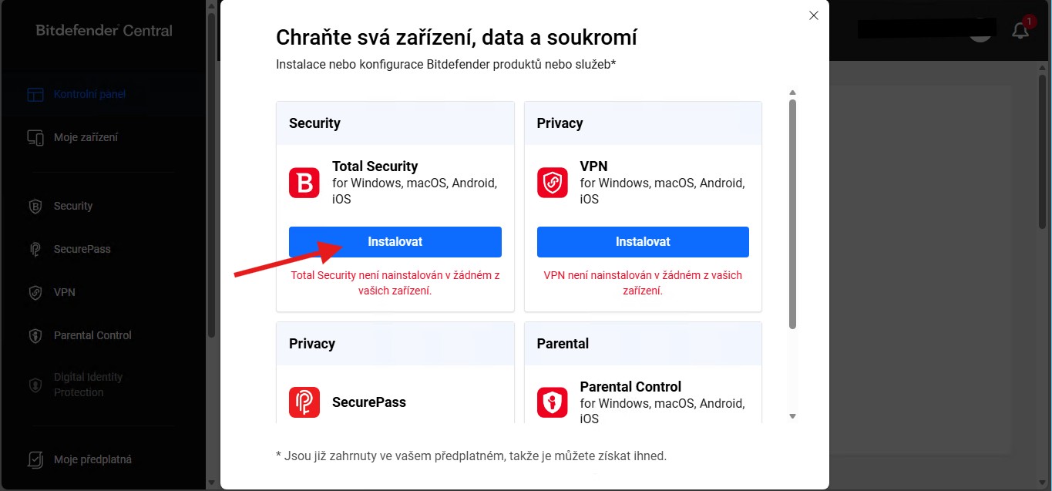
Task: Click the Total Security product icon
Action: pyautogui.click(x=304, y=183)
